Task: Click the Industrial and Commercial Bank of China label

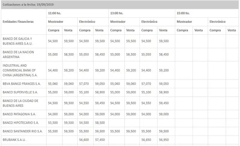Action: (20, 70)
